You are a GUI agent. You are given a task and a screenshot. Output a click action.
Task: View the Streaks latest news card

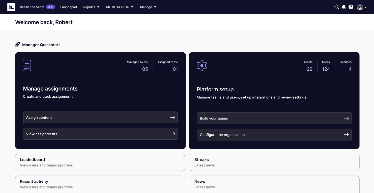pos(274,162)
